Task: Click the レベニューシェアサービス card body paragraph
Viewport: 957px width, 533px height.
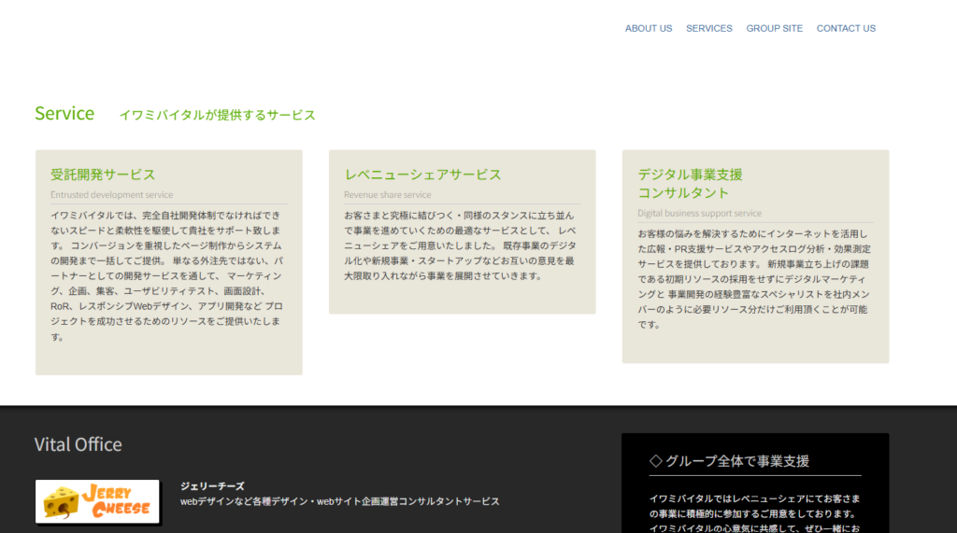Action: [462, 245]
